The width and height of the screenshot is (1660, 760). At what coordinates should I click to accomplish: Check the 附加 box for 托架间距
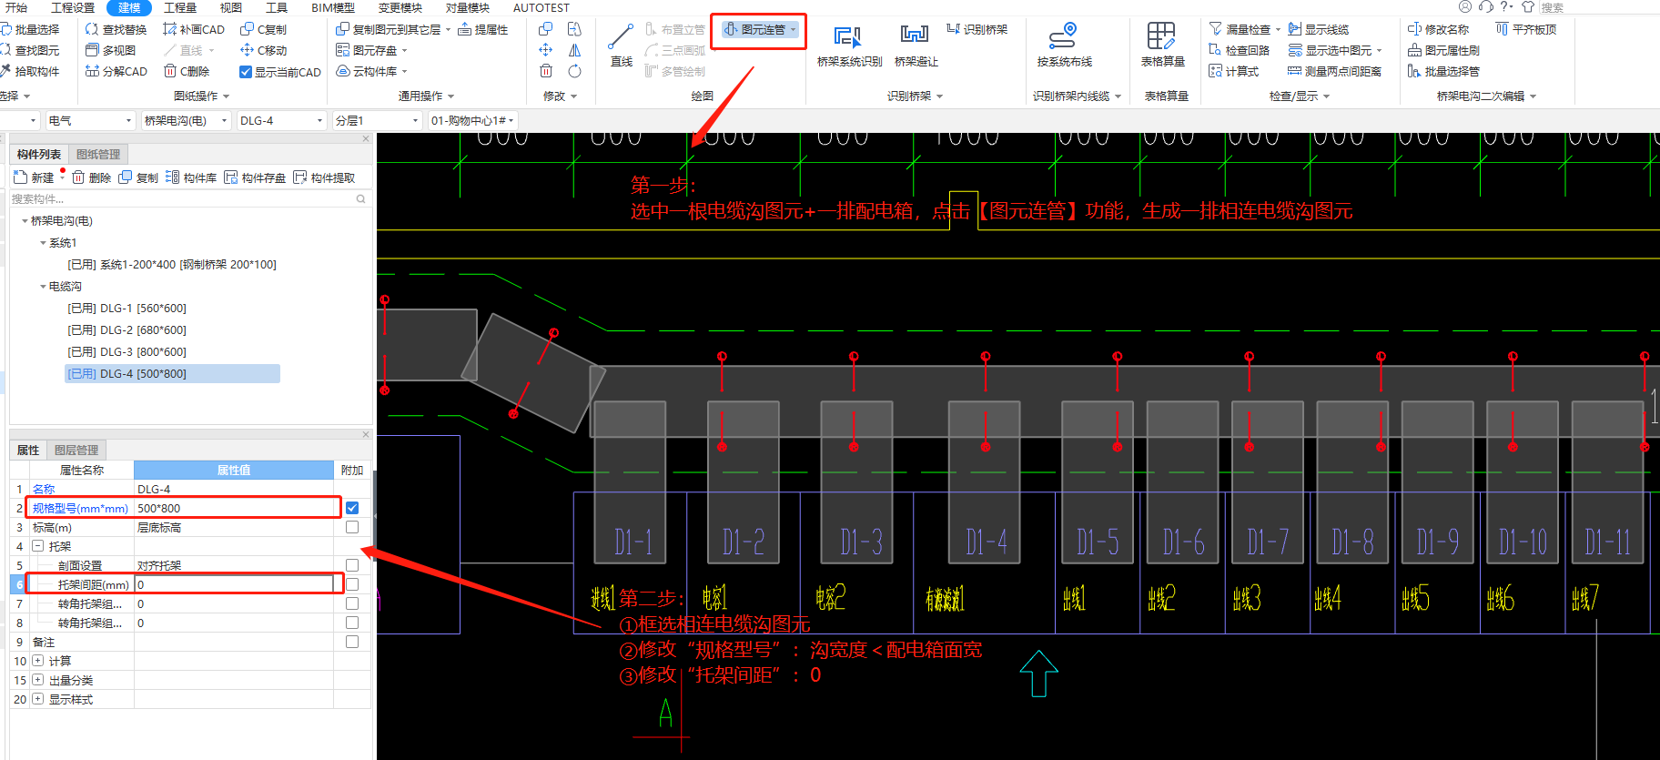(x=352, y=584)
